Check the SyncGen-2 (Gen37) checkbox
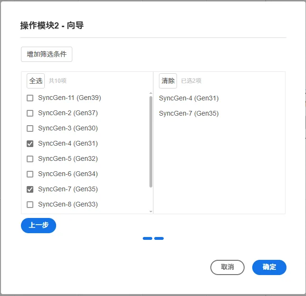The image size is (306, 296). pyautogui.click(x=30, y=113)
